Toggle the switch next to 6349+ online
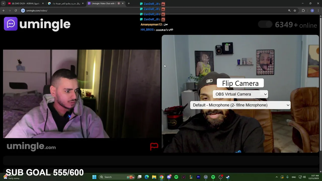The height and width of the screenshot is (181, 322). click(x=265, y=24)
